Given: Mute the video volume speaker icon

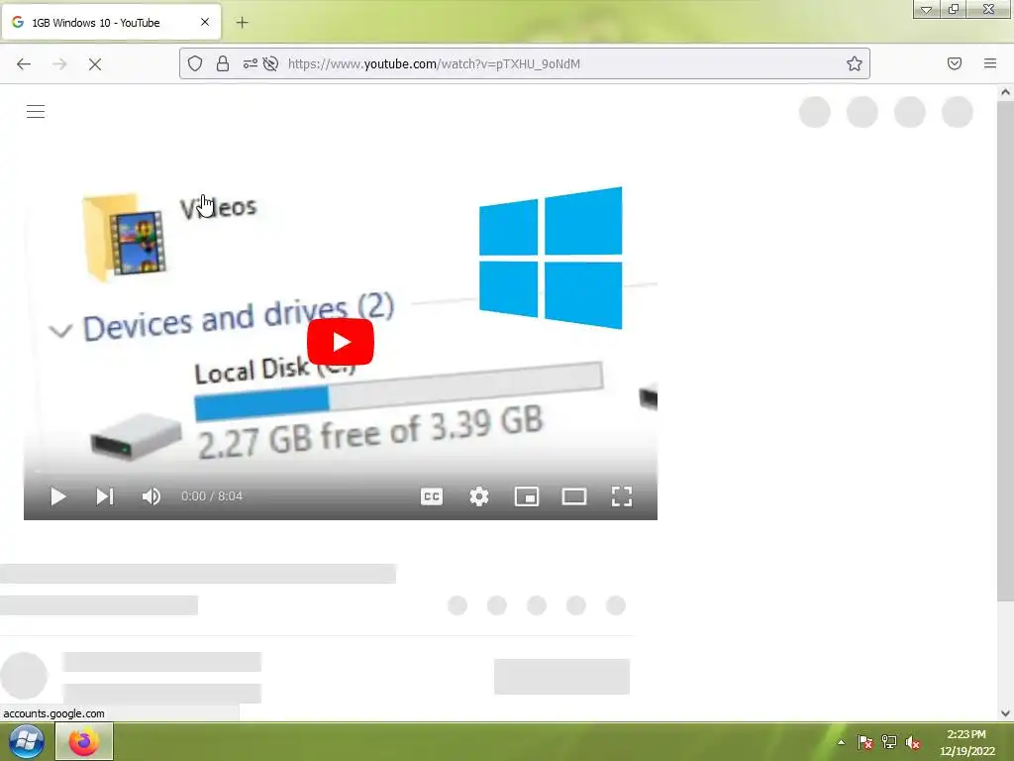Looking at the screenshot, I should (151, 496).
